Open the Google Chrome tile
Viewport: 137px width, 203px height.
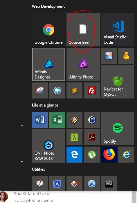(x=49, y=30)
